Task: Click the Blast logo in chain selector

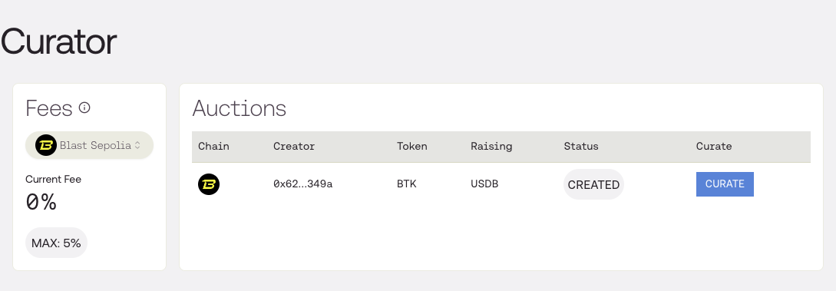Action: pos(46,145)
